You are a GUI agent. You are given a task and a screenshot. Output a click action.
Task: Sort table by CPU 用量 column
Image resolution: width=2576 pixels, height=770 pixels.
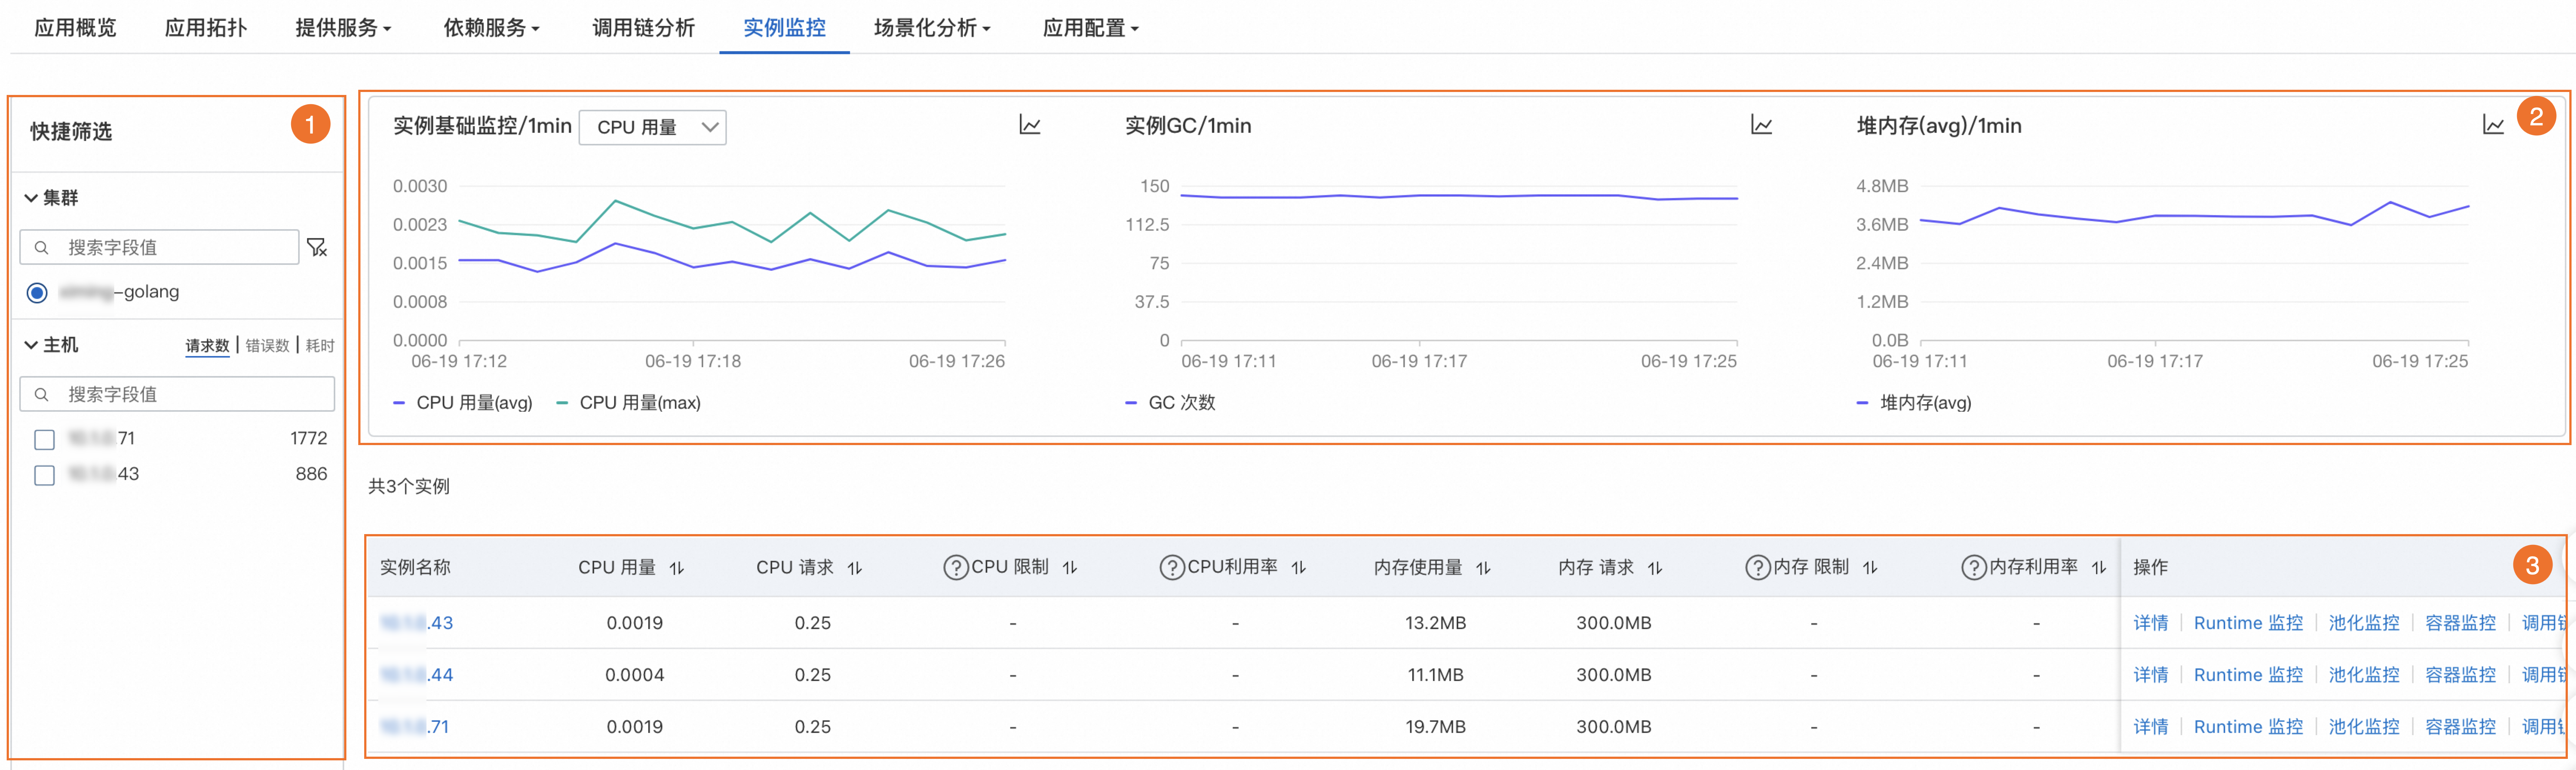[x=677, y=568]
